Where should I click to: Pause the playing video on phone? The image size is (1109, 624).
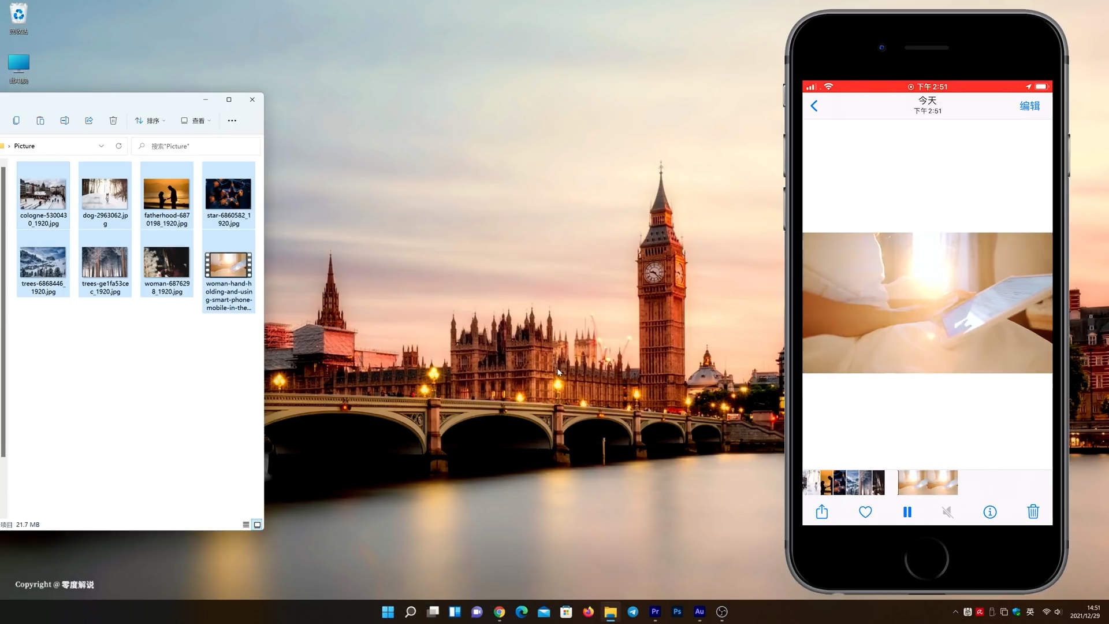(x=907, y=512)
